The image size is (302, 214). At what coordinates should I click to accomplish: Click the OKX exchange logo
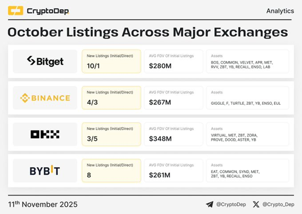point(45,134)
